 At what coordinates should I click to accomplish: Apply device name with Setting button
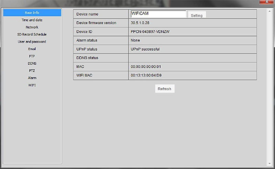pos(197,15)
